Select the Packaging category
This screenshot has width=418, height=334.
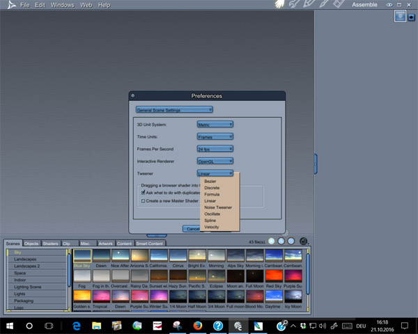click(38, 301)
